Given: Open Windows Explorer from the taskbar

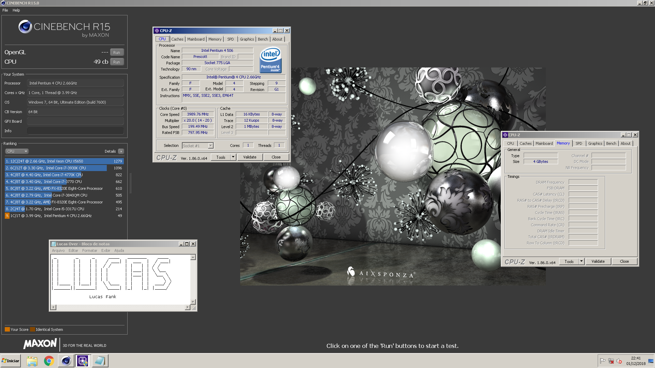Looking at the screenshot, I should pos(32,361).
